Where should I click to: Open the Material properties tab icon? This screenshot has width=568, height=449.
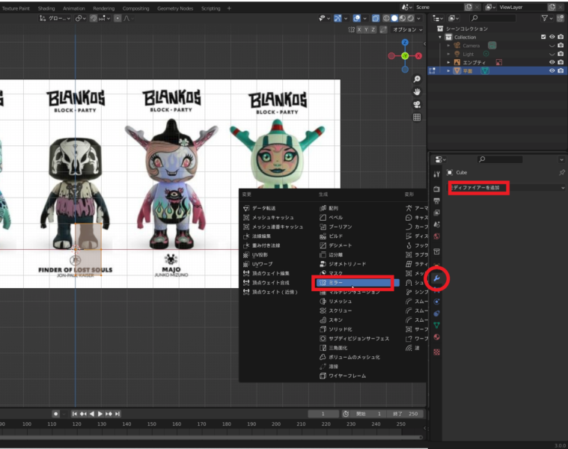[437, 337]
